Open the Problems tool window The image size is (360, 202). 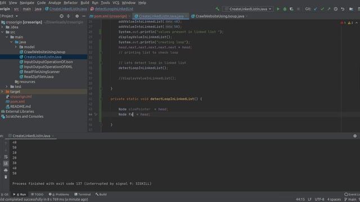pyautogui.click(x=58, y=195)
